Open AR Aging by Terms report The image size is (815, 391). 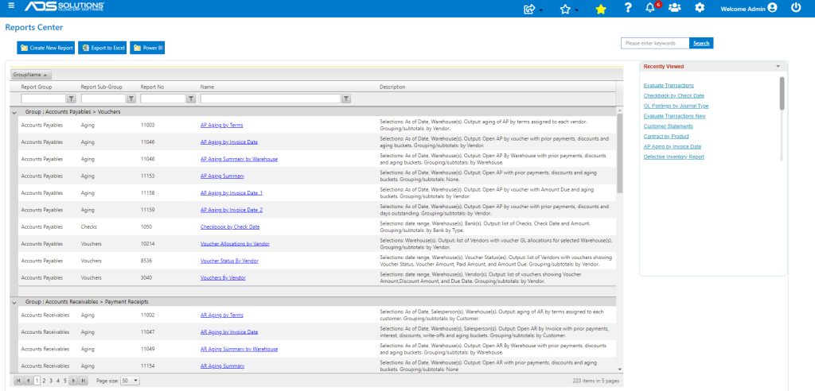pyautogui.click(x=222, y=316)
